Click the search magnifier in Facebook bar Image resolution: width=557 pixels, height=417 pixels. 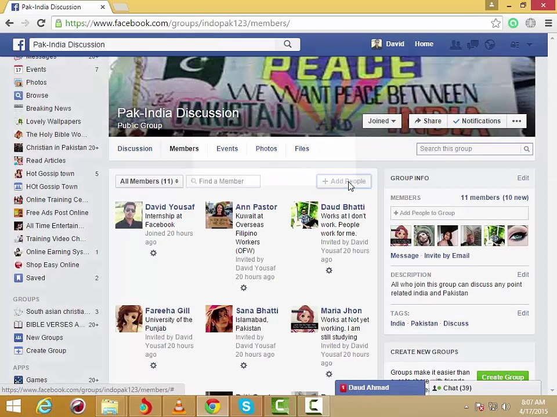click(x=288, y=45)
